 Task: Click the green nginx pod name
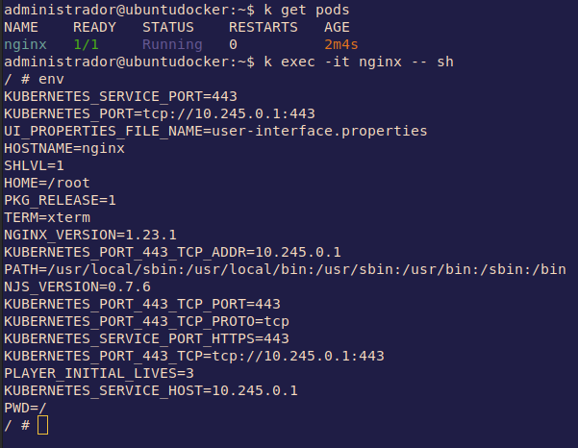click(x=25, y=44)
